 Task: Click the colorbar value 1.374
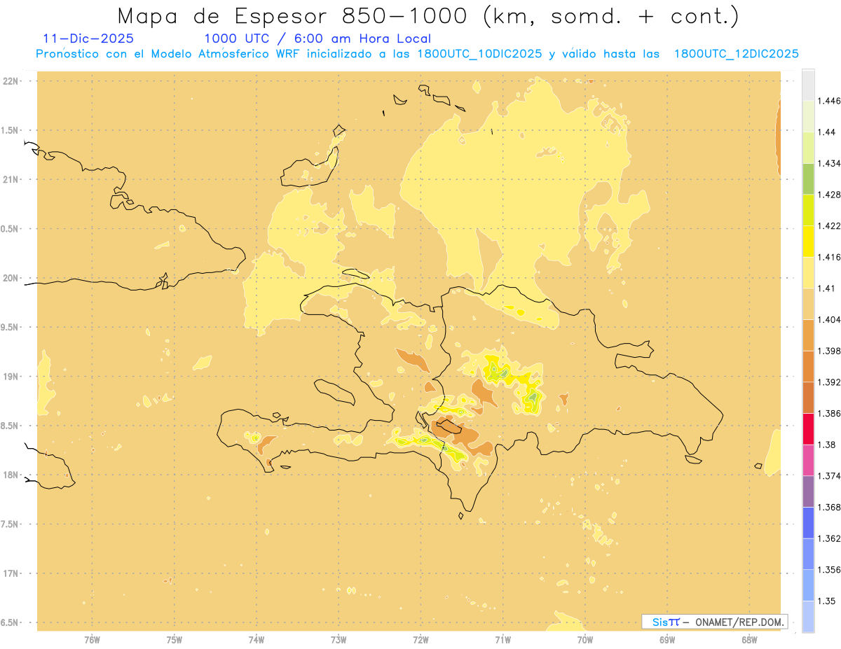coord(830,476)
